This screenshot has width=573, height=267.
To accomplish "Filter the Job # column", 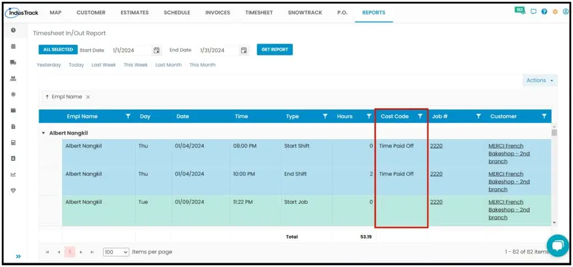I will (x=478, y=116).
